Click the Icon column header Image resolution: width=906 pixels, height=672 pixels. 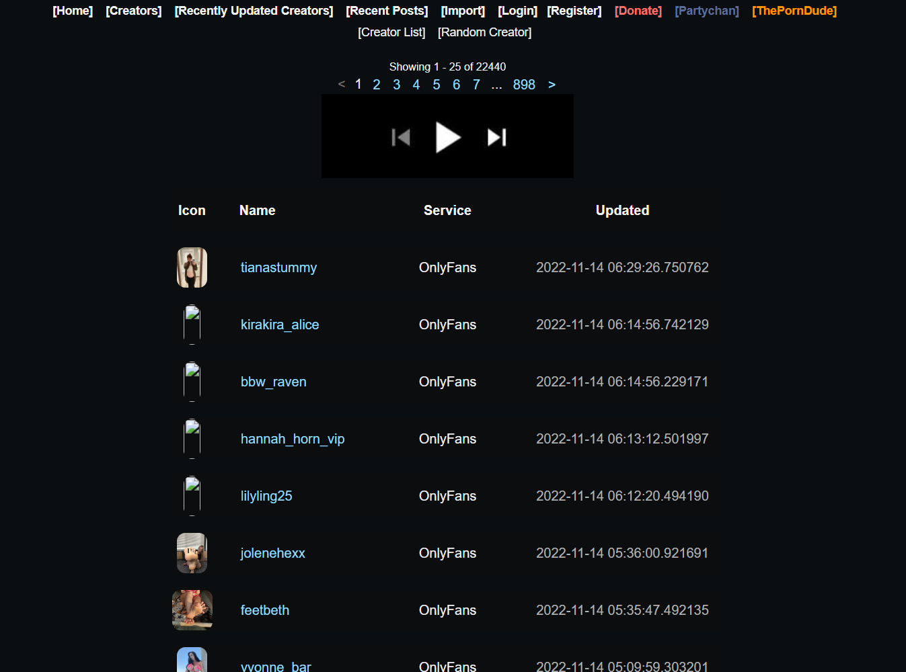point(192,210)
